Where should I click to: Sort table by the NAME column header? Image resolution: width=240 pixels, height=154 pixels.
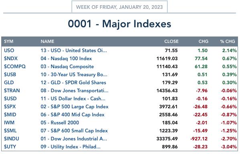tap(47, 41)
